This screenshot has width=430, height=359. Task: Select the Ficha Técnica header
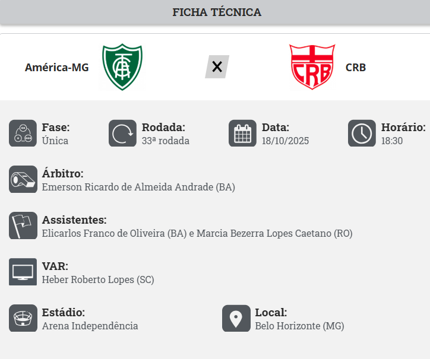pyautogui.click(x=216, y=12)
